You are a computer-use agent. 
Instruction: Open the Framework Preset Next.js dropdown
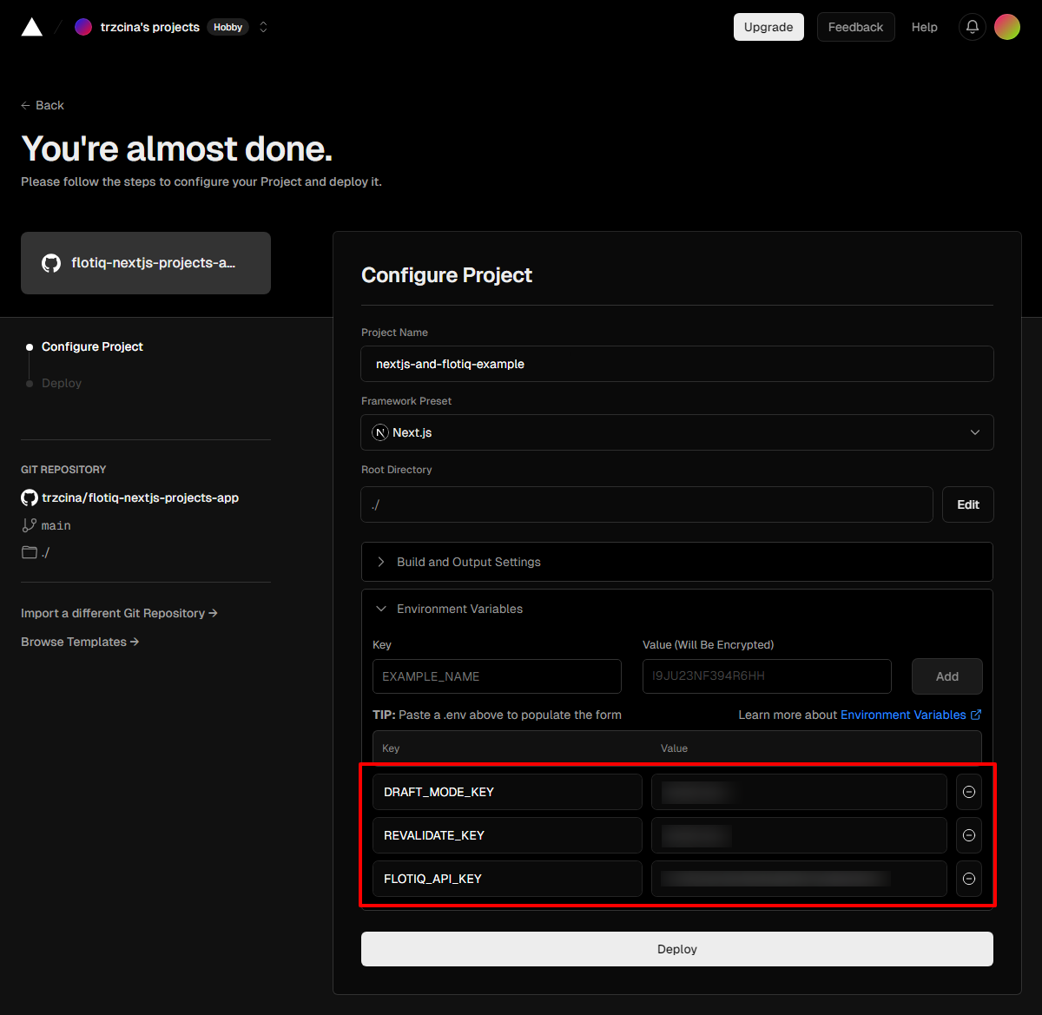pyautogui.click(x=677, y=432)
